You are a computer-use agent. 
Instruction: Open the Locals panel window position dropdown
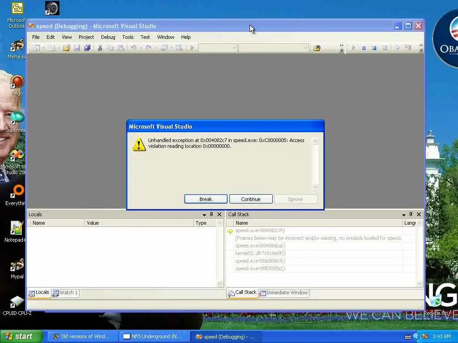click(x=204, y=215)
